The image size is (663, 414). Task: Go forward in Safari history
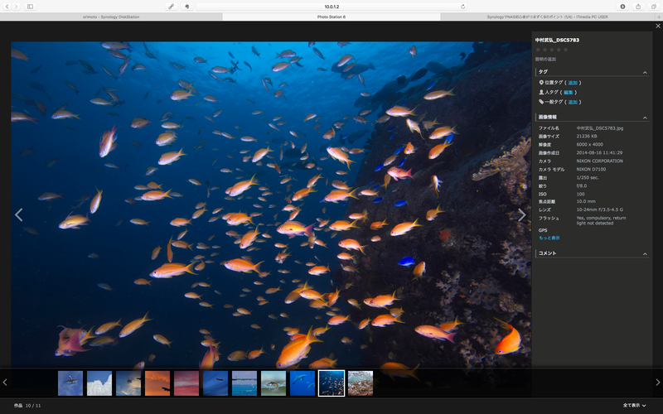[x=16, y=7]
